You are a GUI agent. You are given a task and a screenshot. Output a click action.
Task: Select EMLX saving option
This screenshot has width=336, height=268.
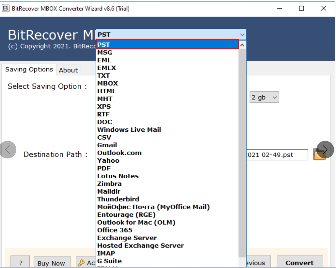tap(168, 68)
